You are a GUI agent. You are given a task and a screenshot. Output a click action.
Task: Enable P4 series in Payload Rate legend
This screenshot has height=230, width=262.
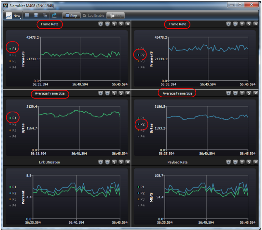pyautogui.click(x=141, y=206)
